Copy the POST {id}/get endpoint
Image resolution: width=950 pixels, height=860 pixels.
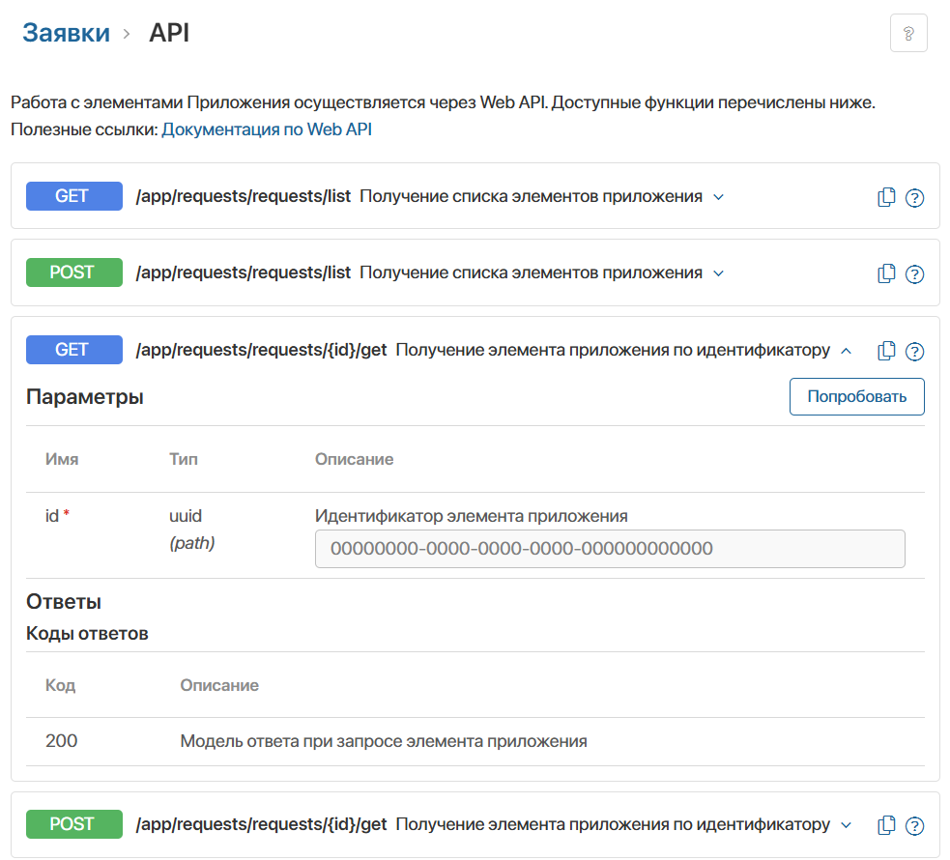point(885,825)
